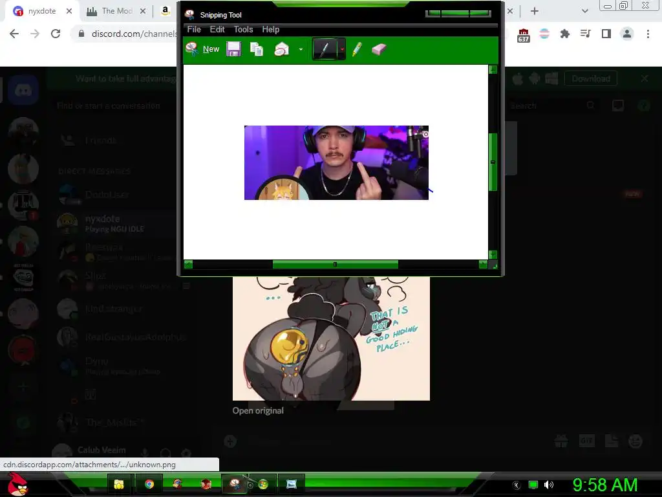The image size is (662, 497).
Task: Click the captured webcam snip image
Action: click(336, 162)
